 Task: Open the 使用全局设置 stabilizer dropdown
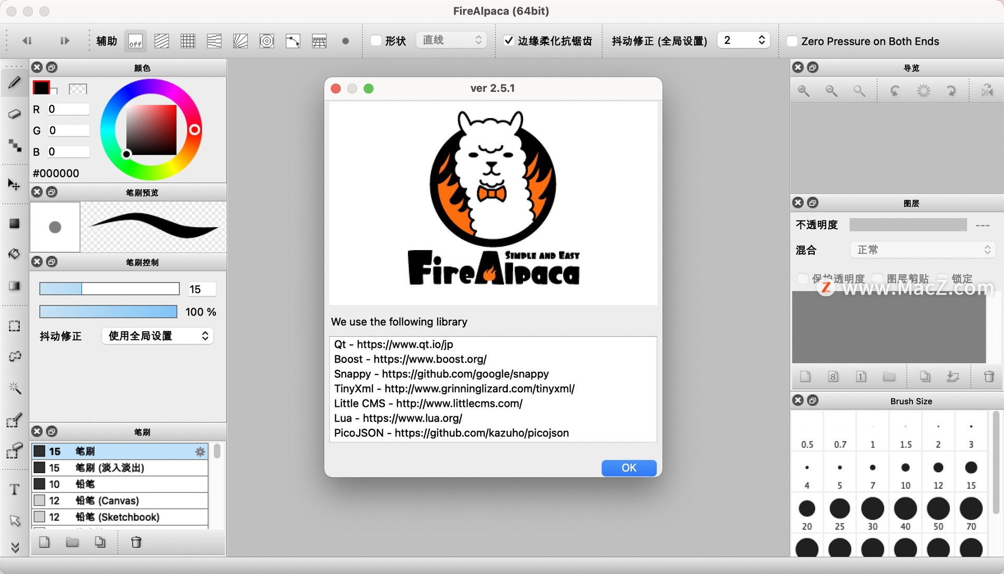pos(157,336)
